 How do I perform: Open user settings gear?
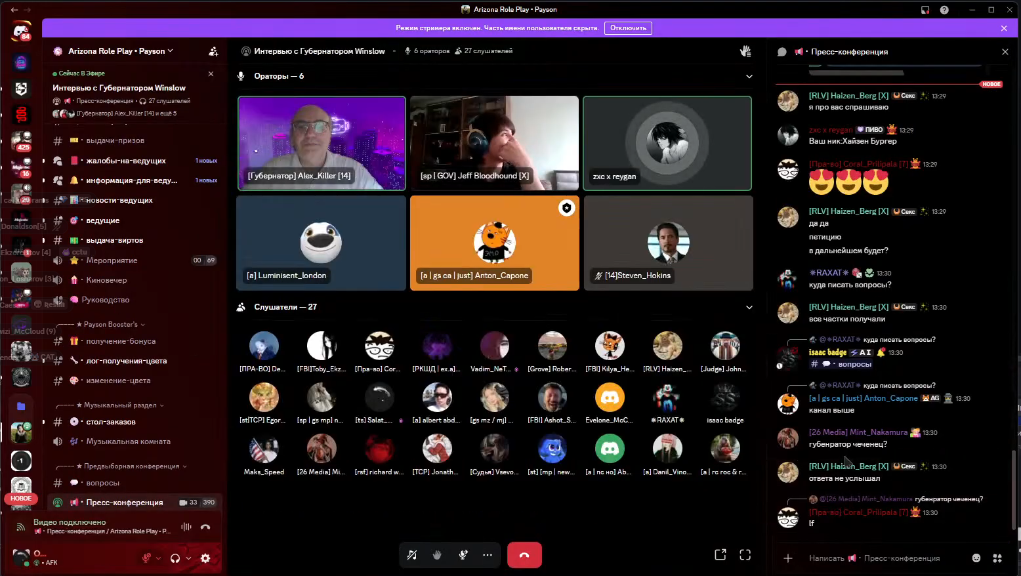(x=205, y=558)
